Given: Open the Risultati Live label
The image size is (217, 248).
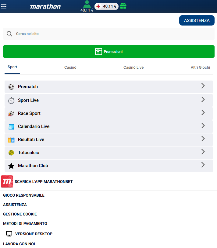Looking at the screenshot, I should [31, 139].
